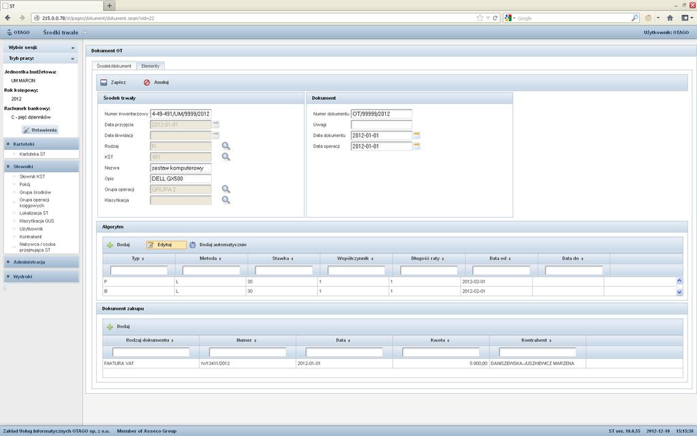Open Nabywca / osoba przejmująca ST

pos(37,247)
